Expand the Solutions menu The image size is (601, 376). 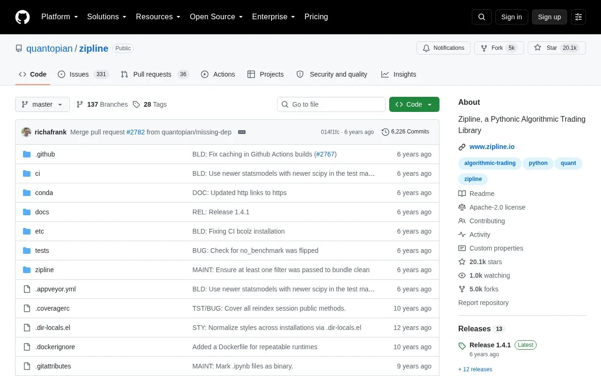107,17
